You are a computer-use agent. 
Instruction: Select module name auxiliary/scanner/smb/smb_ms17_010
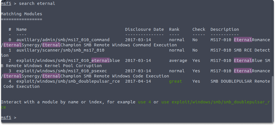coord(60,50)
